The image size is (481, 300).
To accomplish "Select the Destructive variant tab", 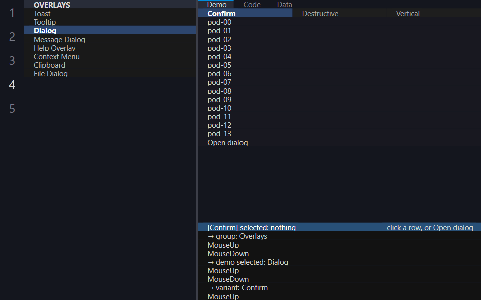I will [x=339, y=14].
